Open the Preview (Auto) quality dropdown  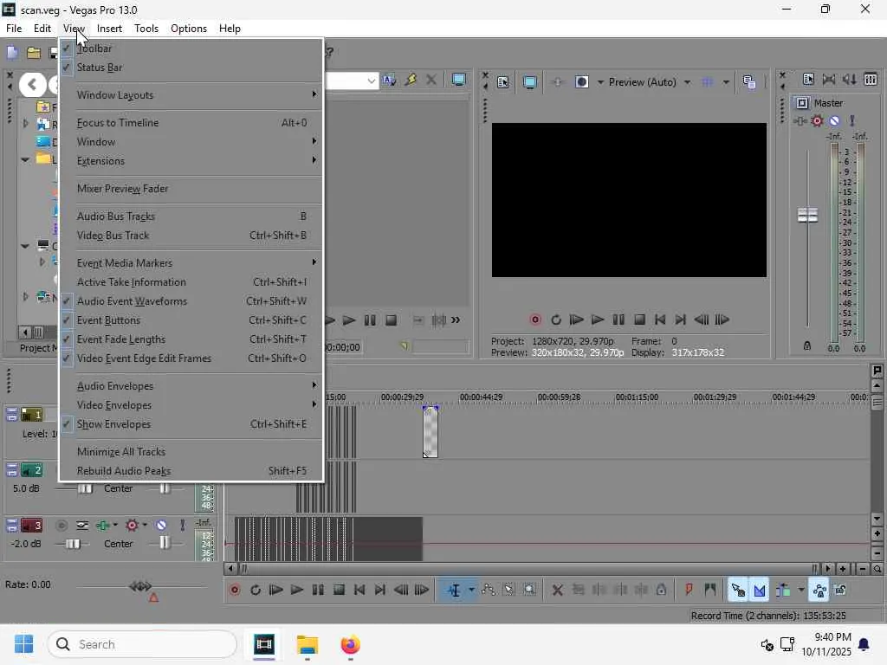tap(650, 82)
